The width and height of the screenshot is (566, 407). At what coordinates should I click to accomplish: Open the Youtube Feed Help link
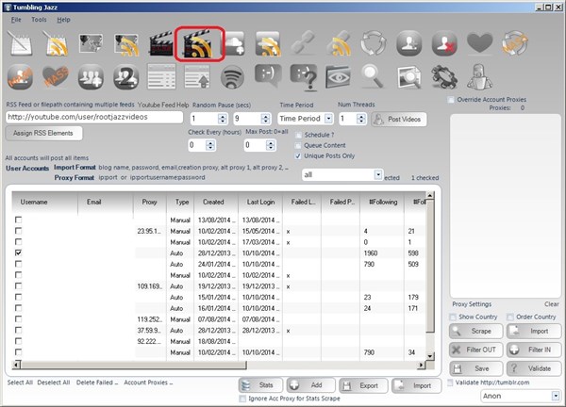click(x=163, y=105)
